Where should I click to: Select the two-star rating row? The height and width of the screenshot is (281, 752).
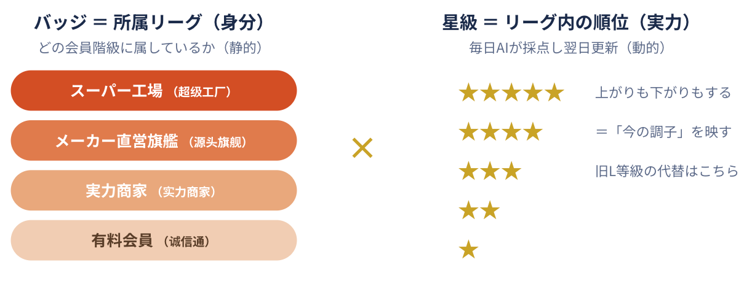click(x=479, y=210)
